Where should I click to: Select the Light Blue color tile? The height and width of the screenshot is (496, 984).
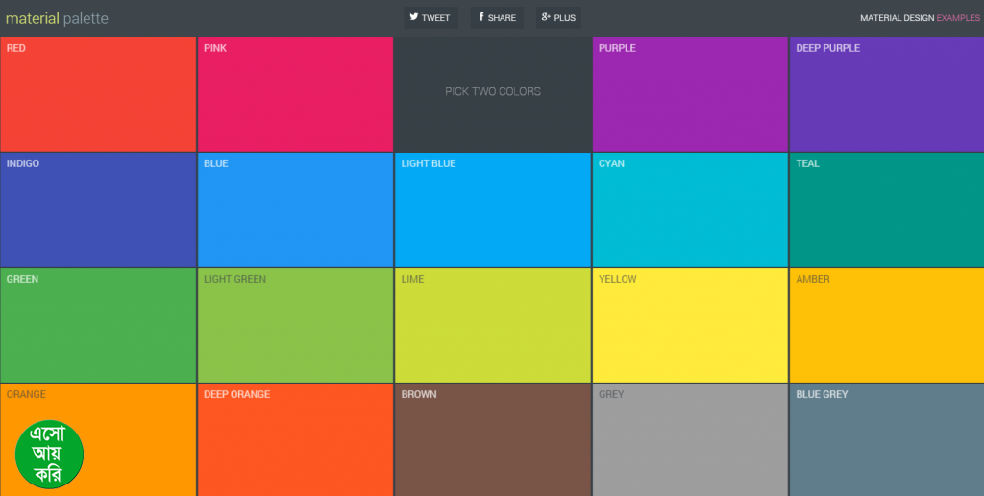click(x=493, y=210)
